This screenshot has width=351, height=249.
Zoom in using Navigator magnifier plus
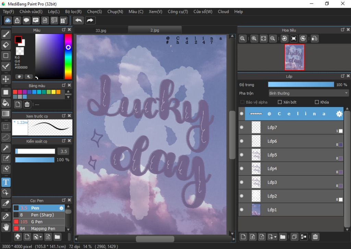coord(254,38)
